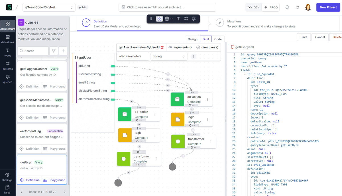Switch environment to DEV
Viewport: 342px width, 196px height.
253,7
